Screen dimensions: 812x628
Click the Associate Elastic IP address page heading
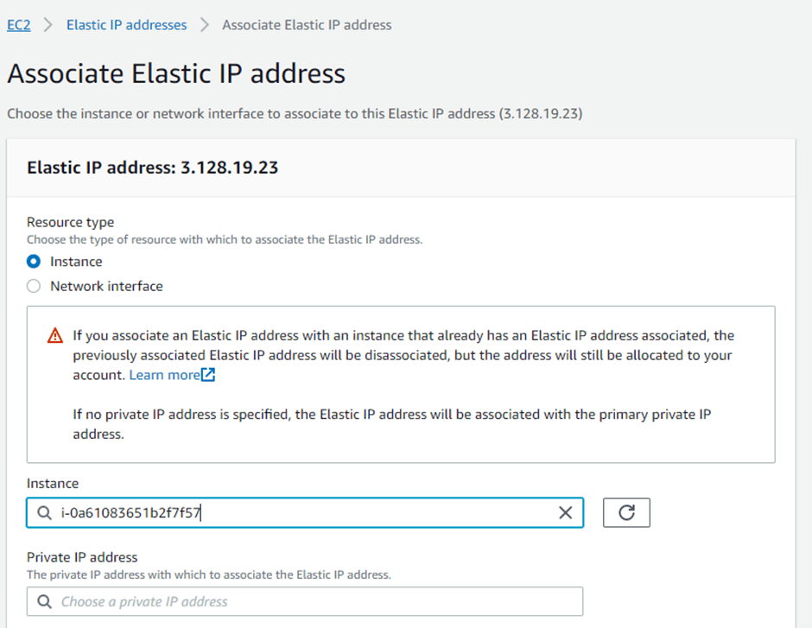[x=176, y=73]
